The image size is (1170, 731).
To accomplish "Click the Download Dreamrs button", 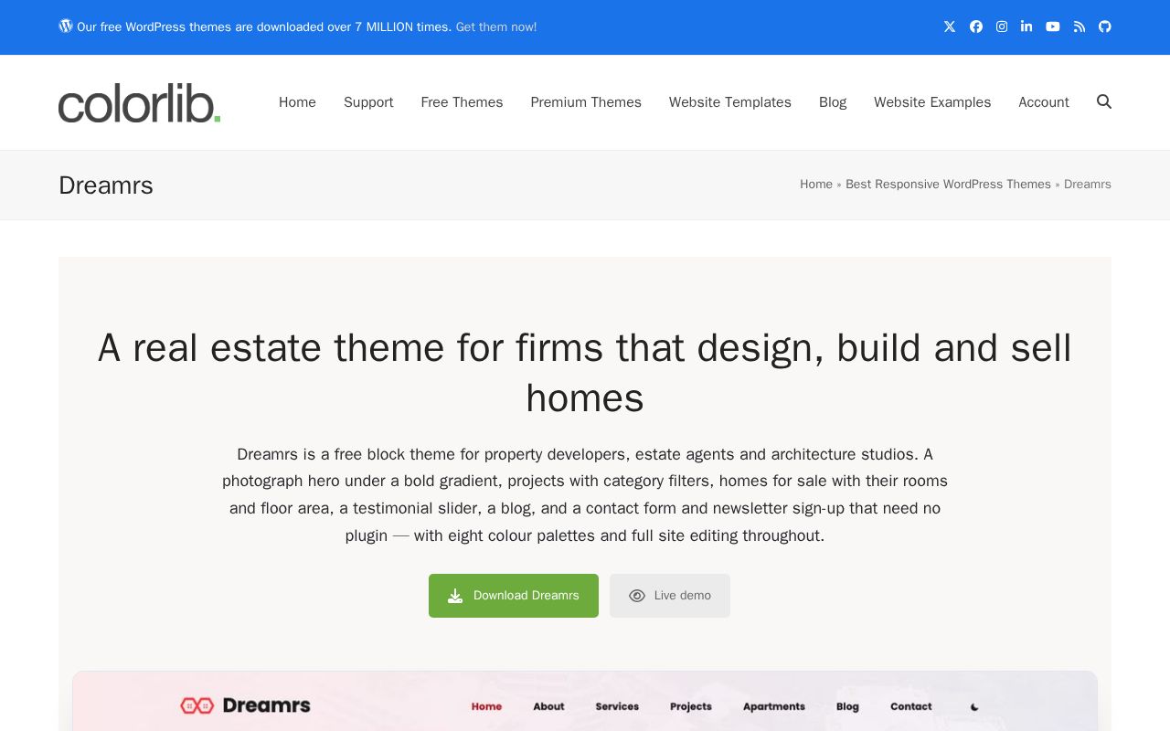I will click(x=514, y=596).
